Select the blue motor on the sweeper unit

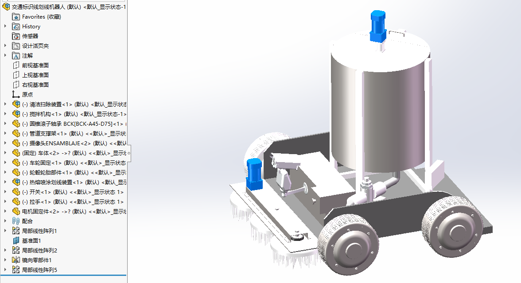click(254, 174)
